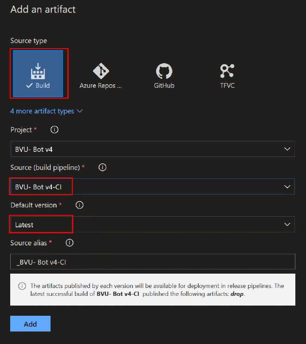Click the 'Add an artifact' heading
Viewport: 306px width, 344px height.
point(43,9)
